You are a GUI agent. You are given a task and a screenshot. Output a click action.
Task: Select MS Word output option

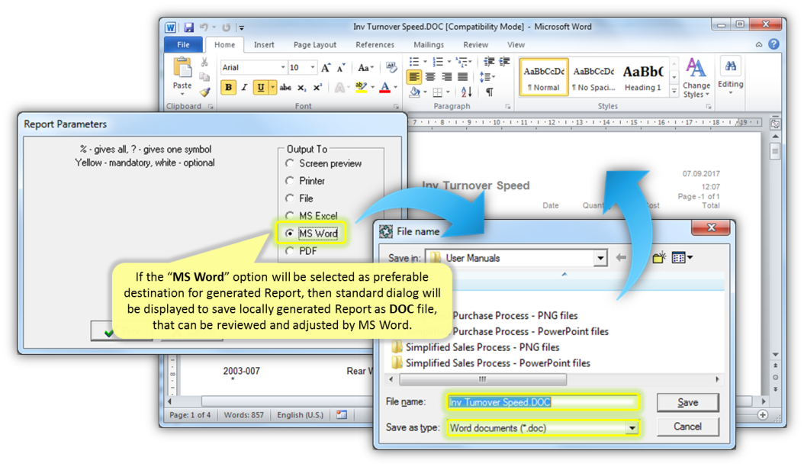(290, 233)
